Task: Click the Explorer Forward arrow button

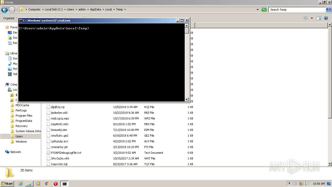Action: point(12,10)
